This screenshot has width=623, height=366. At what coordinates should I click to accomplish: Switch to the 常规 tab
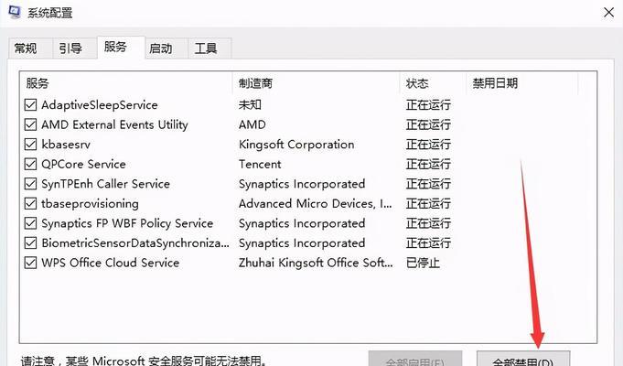(x=26, y=48)
